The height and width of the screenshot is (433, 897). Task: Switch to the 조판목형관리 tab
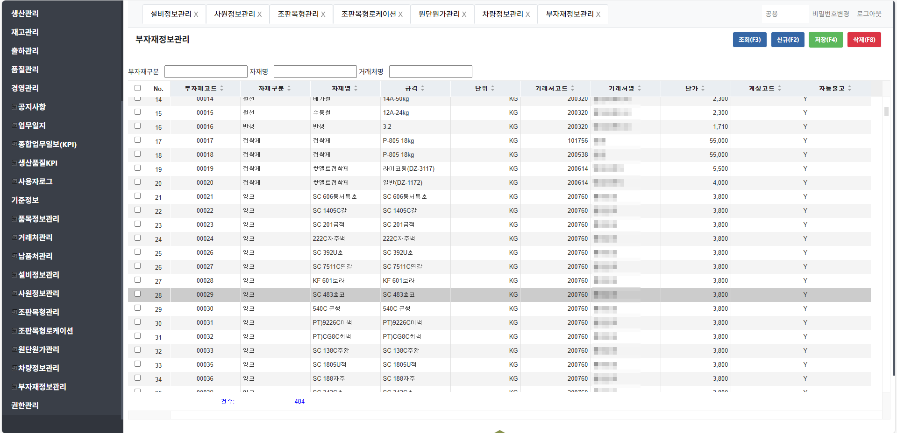coord(298,14)
